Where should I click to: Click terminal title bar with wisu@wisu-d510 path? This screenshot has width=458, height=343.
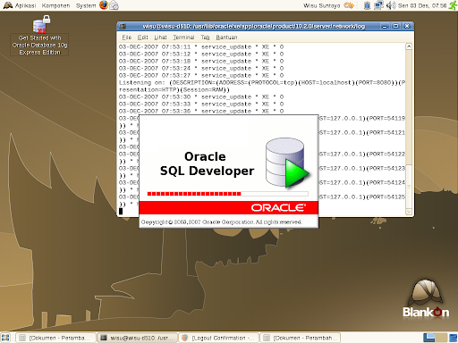254,26
